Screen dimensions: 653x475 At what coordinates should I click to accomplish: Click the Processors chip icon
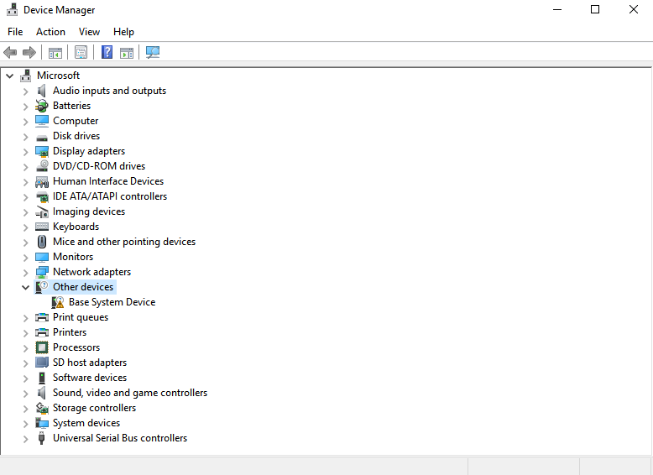pos(42,347)
